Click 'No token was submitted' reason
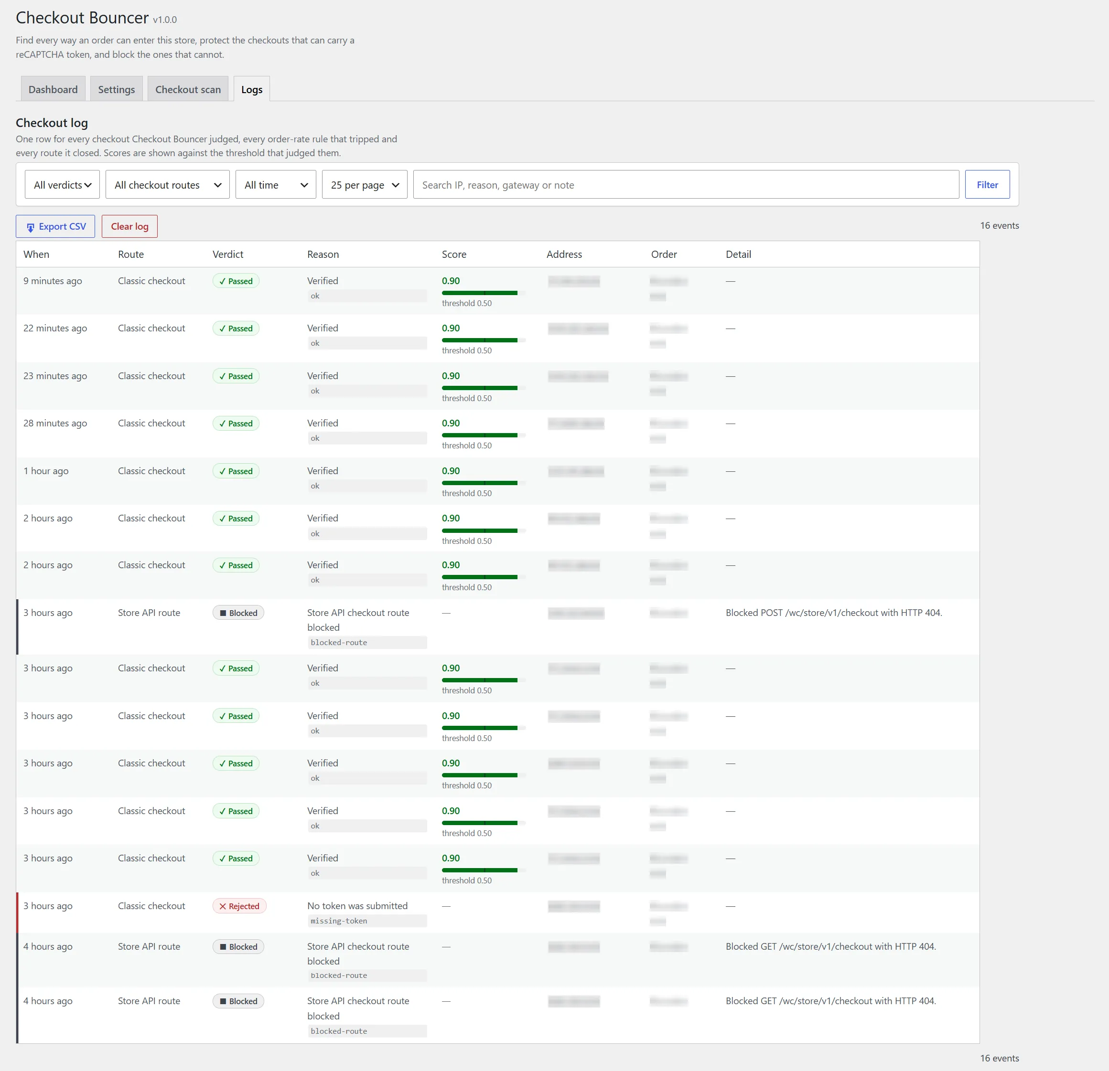This screenshot has width=1109, height=1071. click(x=357, y=906)
